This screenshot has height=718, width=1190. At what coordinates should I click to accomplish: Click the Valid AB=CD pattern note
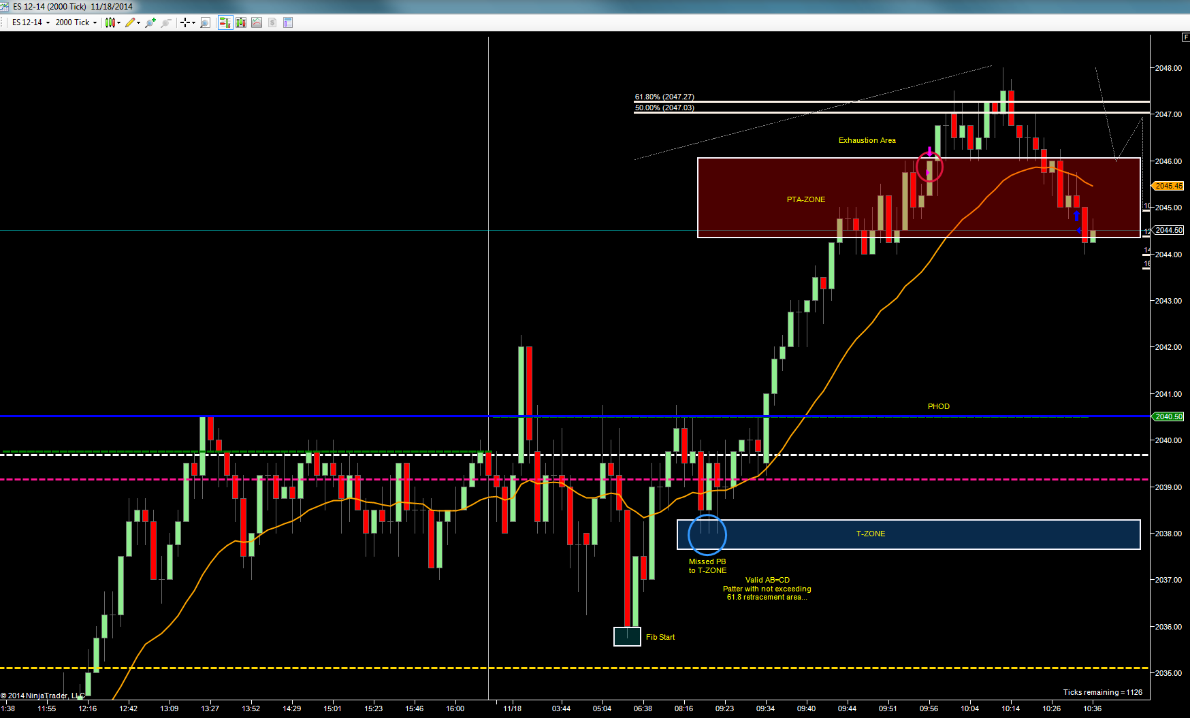(767, 589)
